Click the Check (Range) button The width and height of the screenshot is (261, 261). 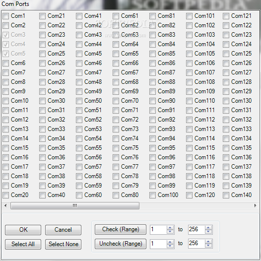(x=121, y=229)
